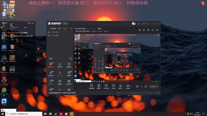Expand microphone options arrow
Viewport: 207px width, 116px height.
coord(123,86)
